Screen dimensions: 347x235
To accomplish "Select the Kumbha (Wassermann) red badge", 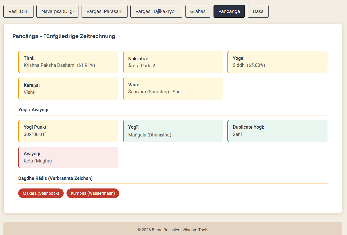I will (93, 193).
